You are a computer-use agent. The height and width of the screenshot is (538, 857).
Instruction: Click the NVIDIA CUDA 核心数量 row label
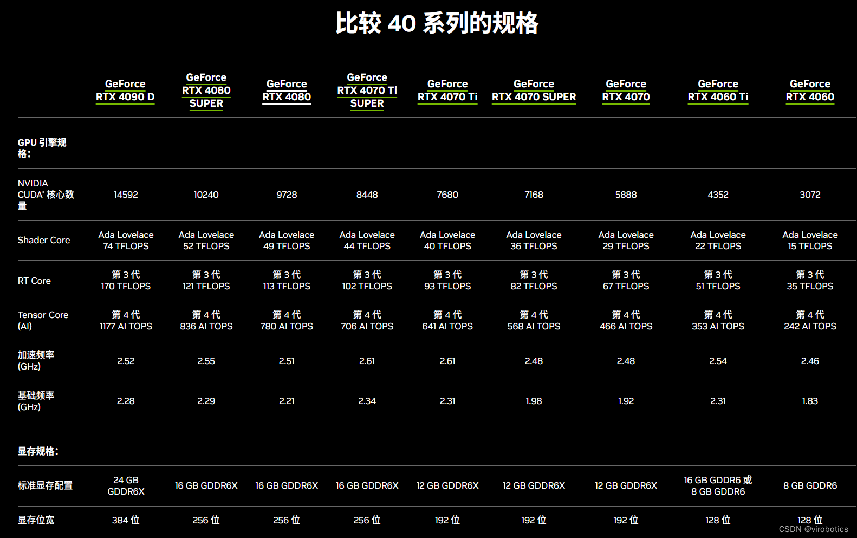tap(46, 195)
